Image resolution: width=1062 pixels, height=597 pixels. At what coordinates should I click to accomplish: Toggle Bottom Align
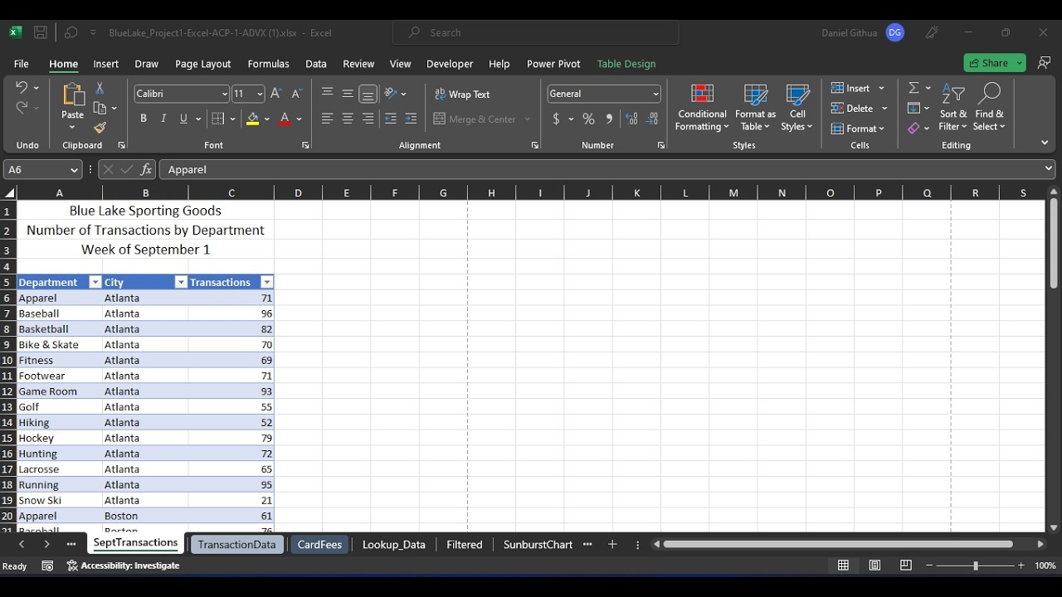(368, 94)
